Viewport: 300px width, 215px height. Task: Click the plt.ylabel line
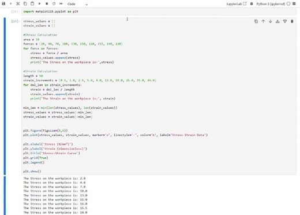tap(55, 149)
